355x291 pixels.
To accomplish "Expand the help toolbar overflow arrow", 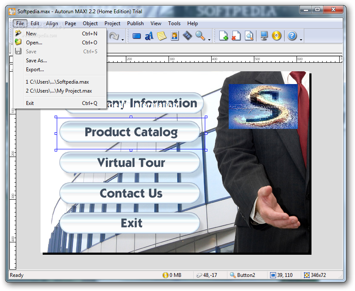I will coord(301,40).
